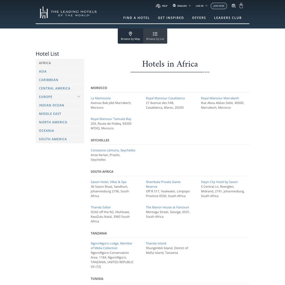
Task: Click the Seychelles section heading
Action: click(100, 140)
